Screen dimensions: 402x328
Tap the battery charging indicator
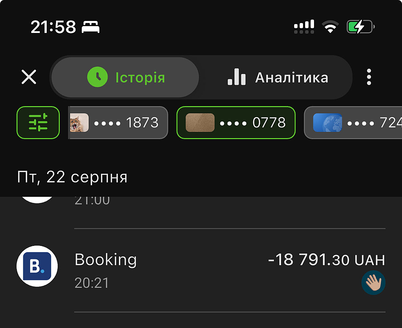(x=360, y=27)
